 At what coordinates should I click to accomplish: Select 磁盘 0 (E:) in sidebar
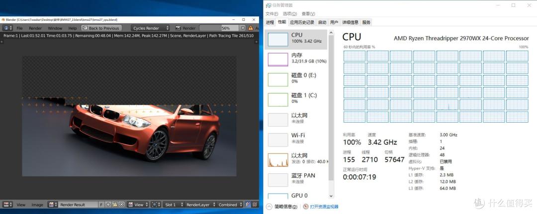296,79
